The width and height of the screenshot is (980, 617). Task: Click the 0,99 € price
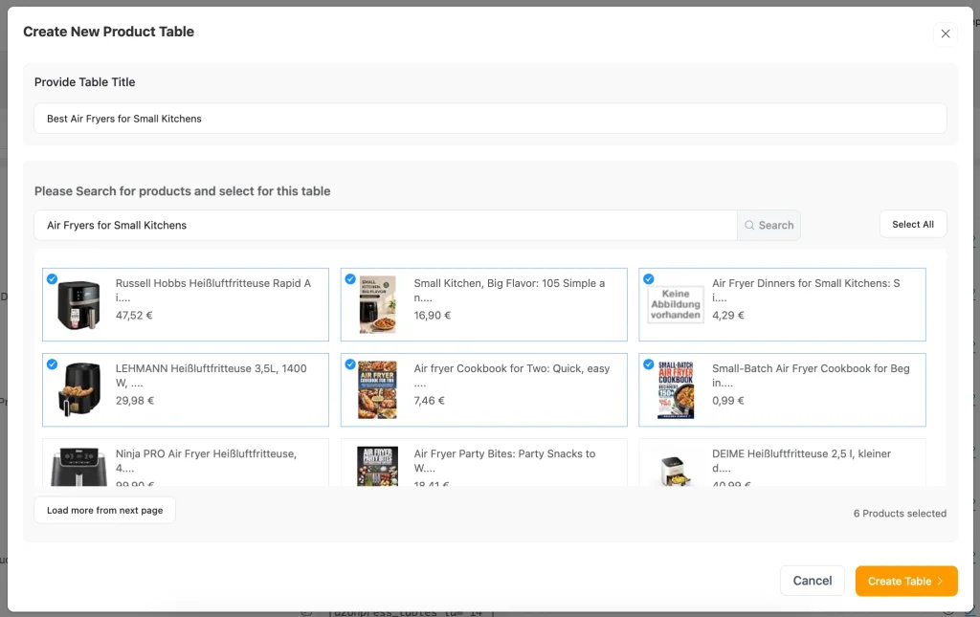click(728, 401)
